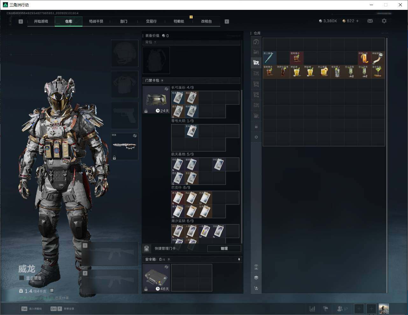Image resolution: width=408 pixels, height=315 pixels.
Task: Click the empty helmet equipment slot
Action: point(124,53)
